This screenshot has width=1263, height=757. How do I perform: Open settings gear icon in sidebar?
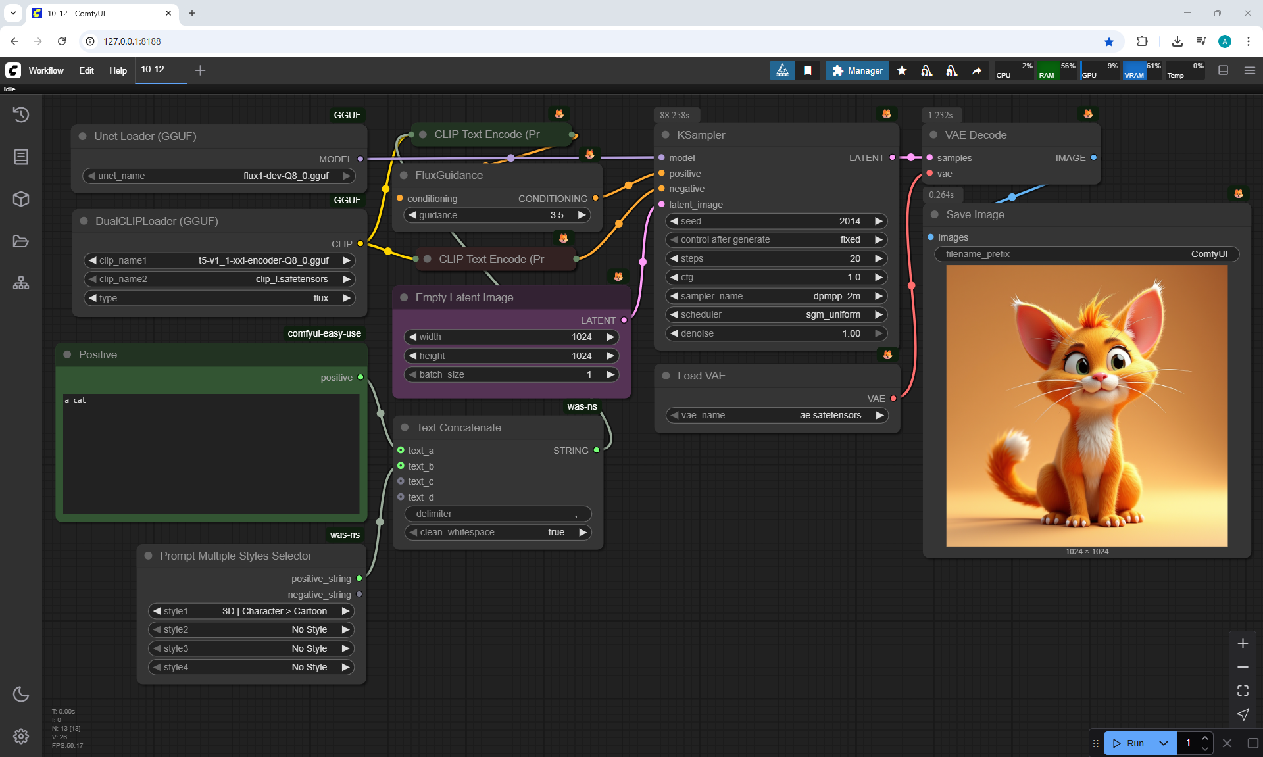pos(21,736)
